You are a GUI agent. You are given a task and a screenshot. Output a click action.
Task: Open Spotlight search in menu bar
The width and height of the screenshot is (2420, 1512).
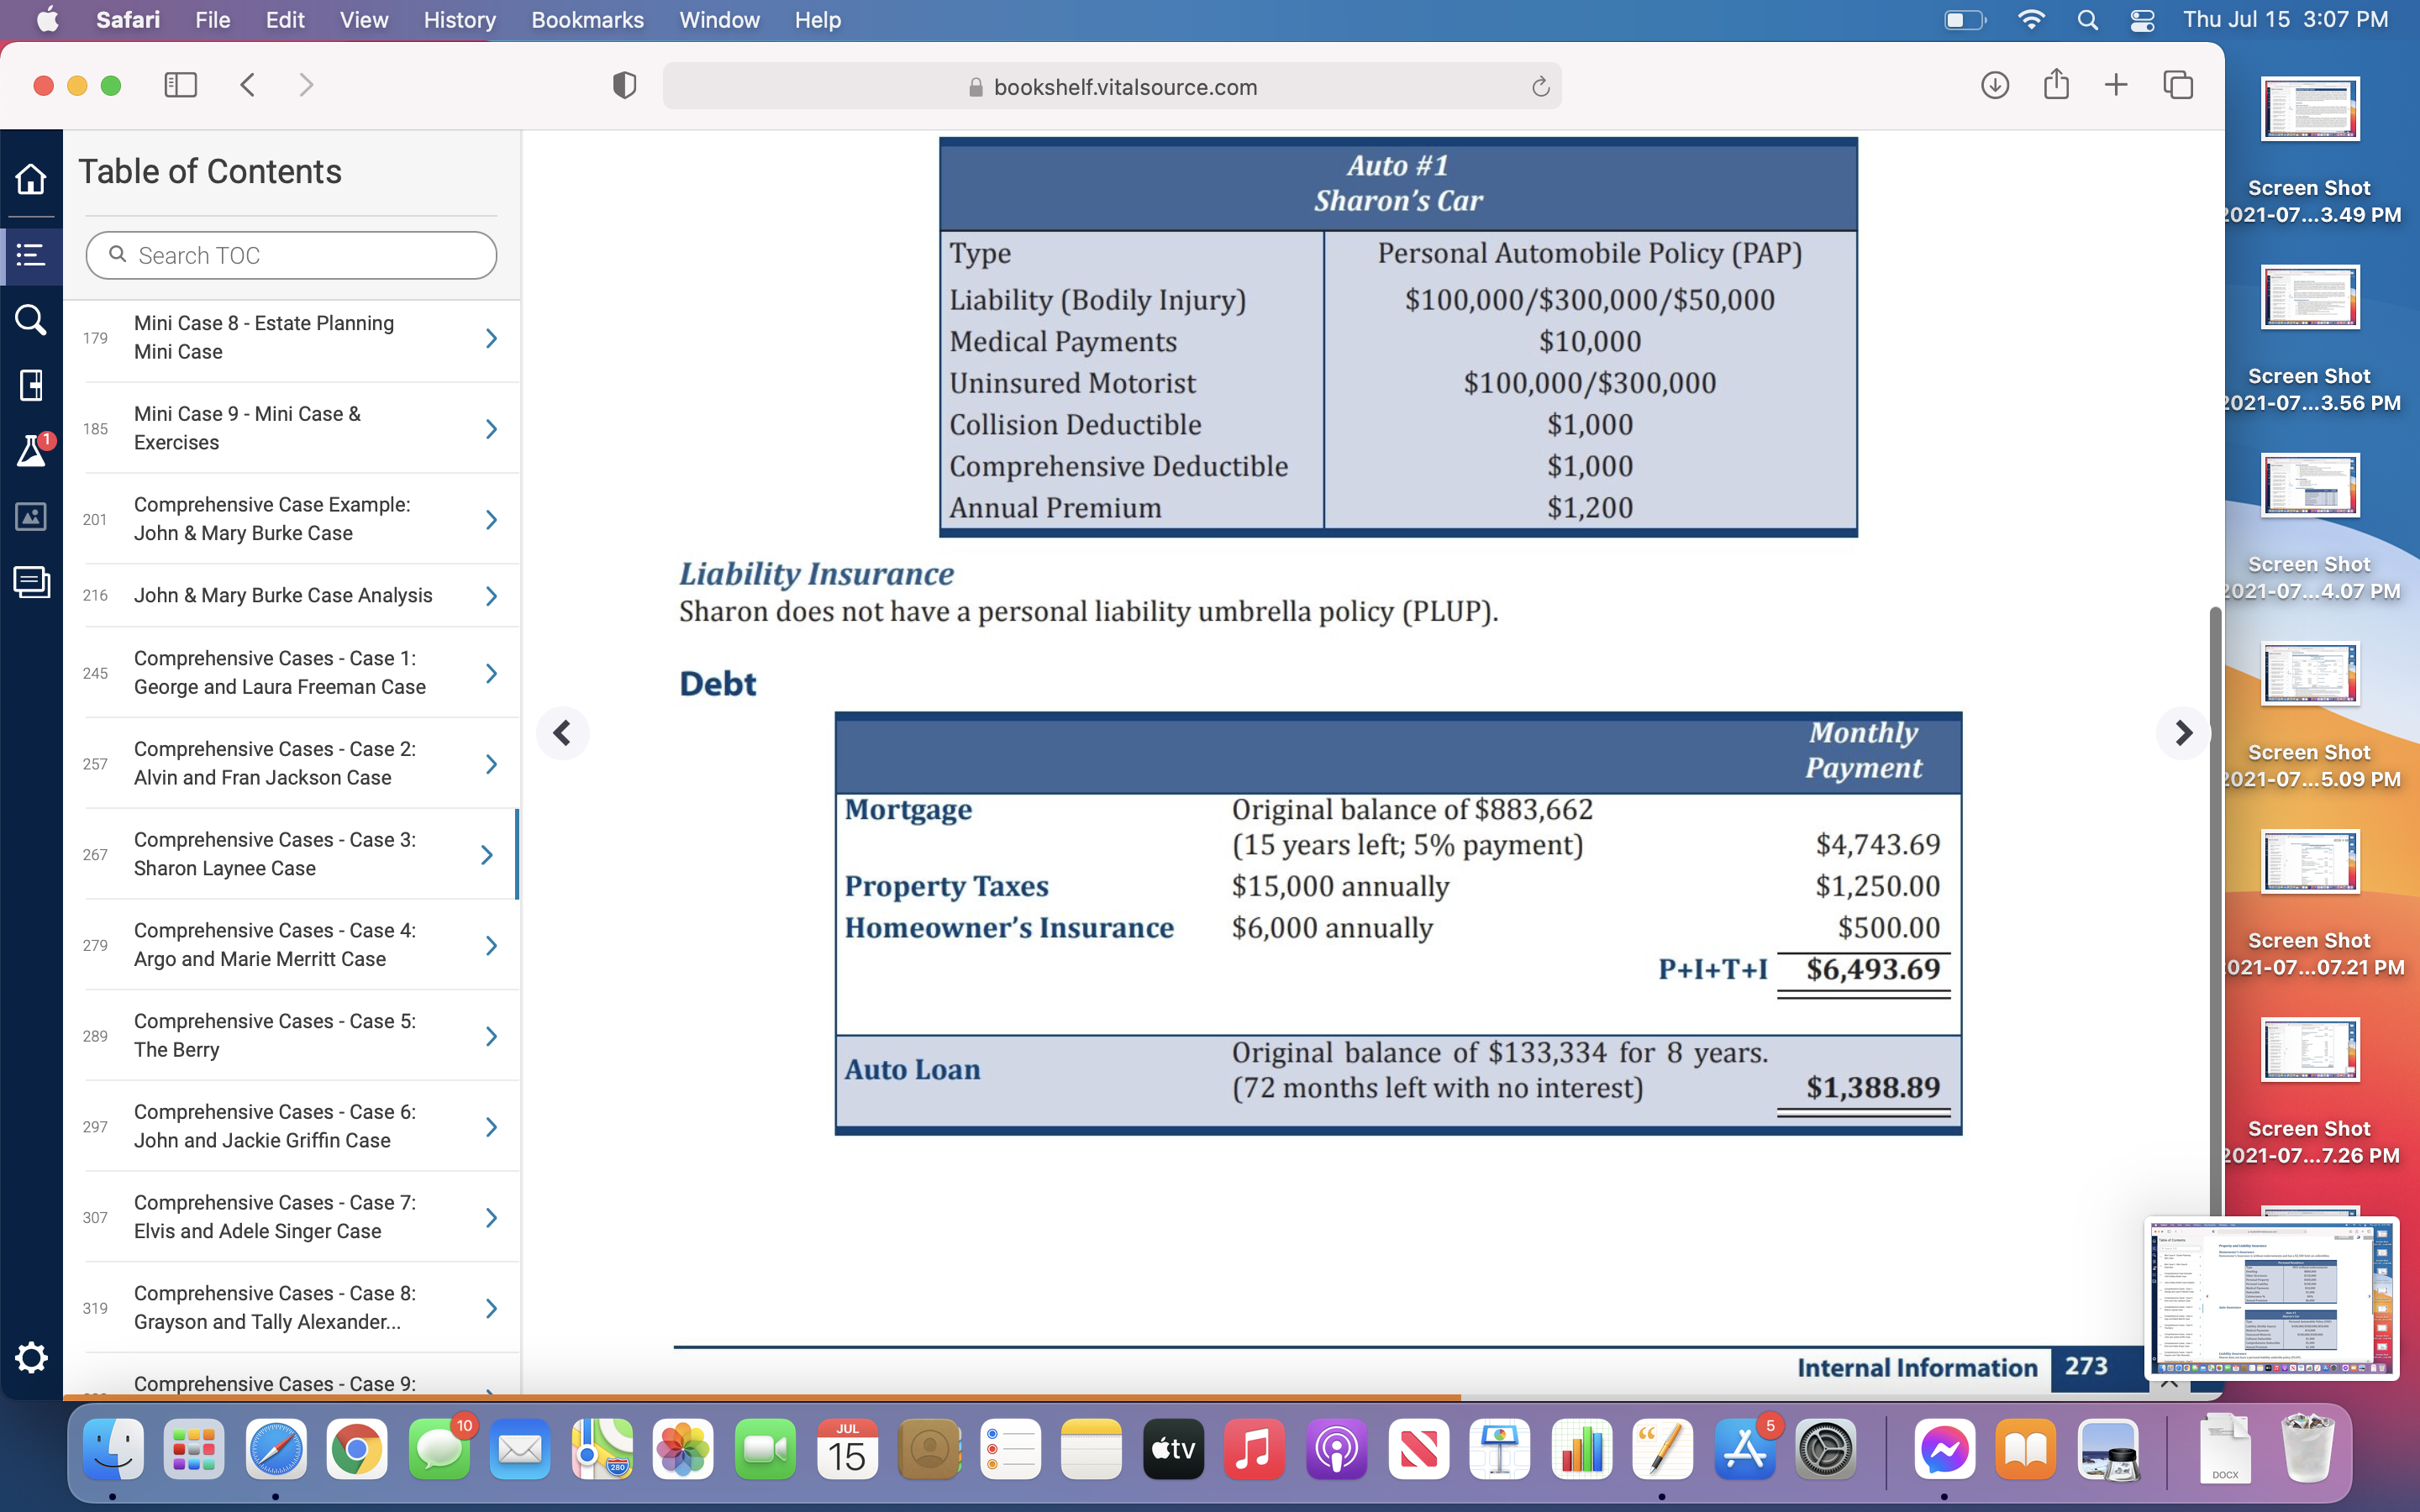[x=2087, y=20]
